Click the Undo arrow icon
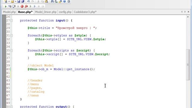Viewport: 192px width, 108px height. (x=28, y=1)
